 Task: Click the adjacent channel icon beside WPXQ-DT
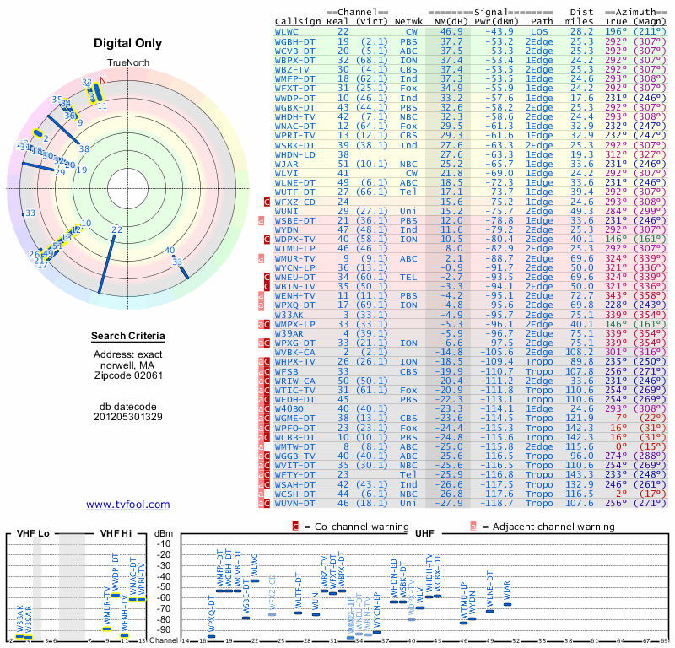click(x=261, y=305)
